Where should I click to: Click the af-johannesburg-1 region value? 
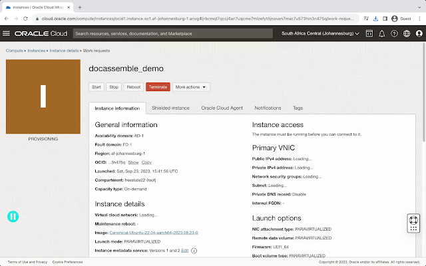[x=128, y=154]
